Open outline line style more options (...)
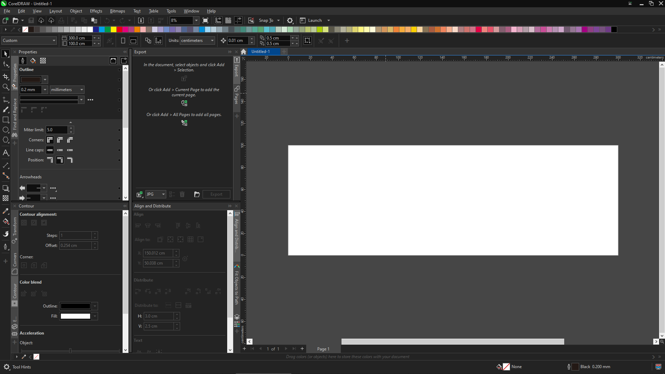The height and width of the screenshot is (374, 665). click(90, 100)
